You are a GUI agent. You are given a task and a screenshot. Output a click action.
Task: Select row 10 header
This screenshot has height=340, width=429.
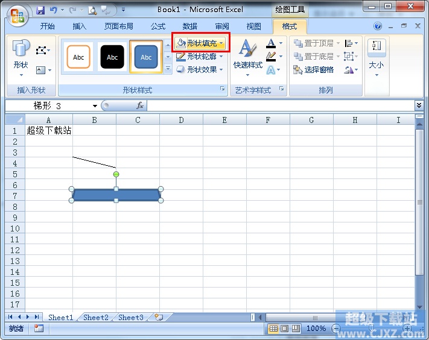pos(15,228)
